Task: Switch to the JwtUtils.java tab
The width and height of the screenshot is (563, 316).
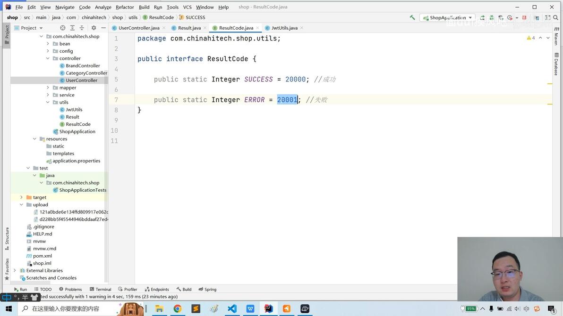Action: [284, 28]
